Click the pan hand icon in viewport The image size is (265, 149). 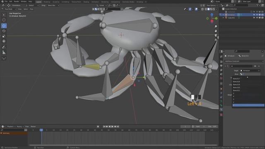(216, 31)
